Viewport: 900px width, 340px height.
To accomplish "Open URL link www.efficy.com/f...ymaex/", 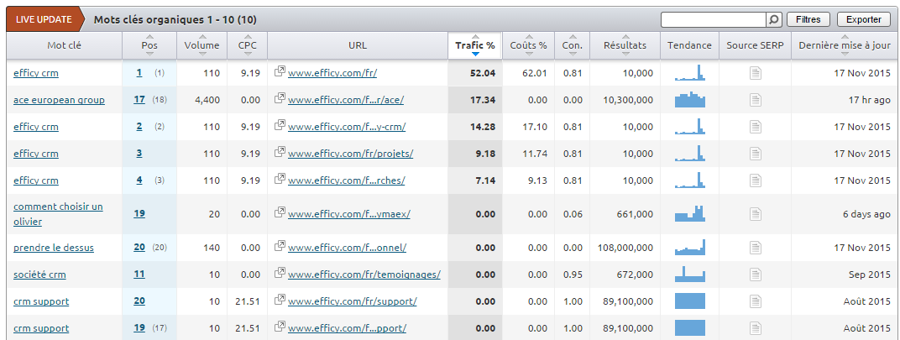I will (349, 214).
